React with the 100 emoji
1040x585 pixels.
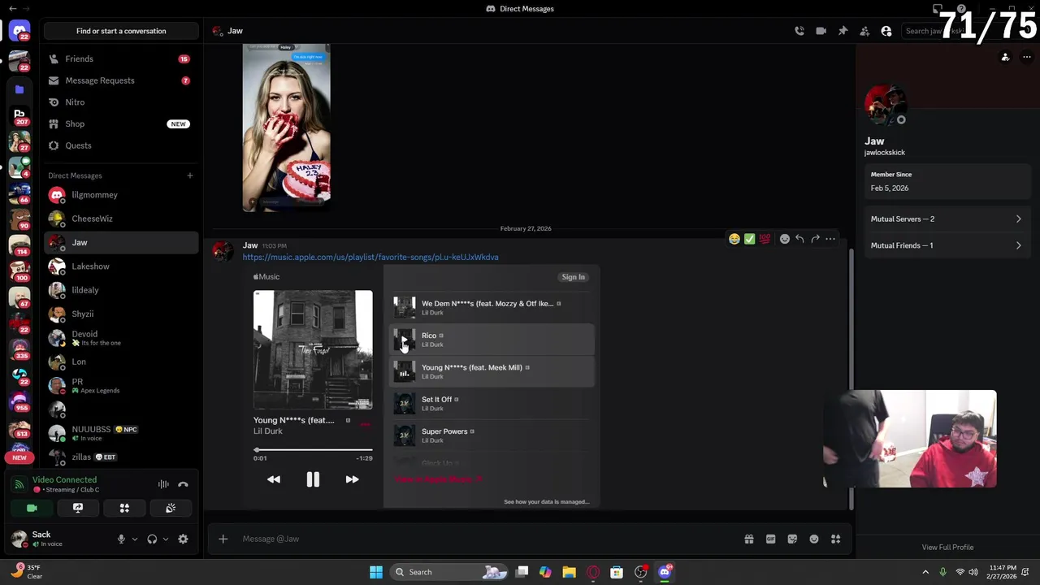coord(765,239)
